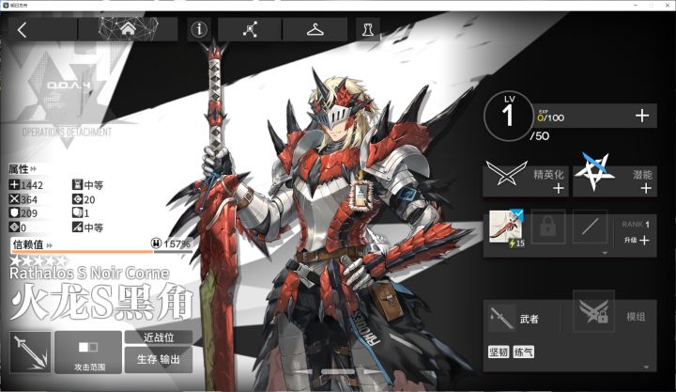Expand the 信赖值 trust details

pos(32,244)
